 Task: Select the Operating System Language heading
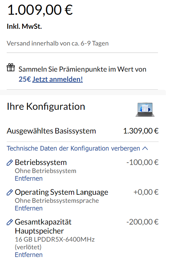point(61,192)
